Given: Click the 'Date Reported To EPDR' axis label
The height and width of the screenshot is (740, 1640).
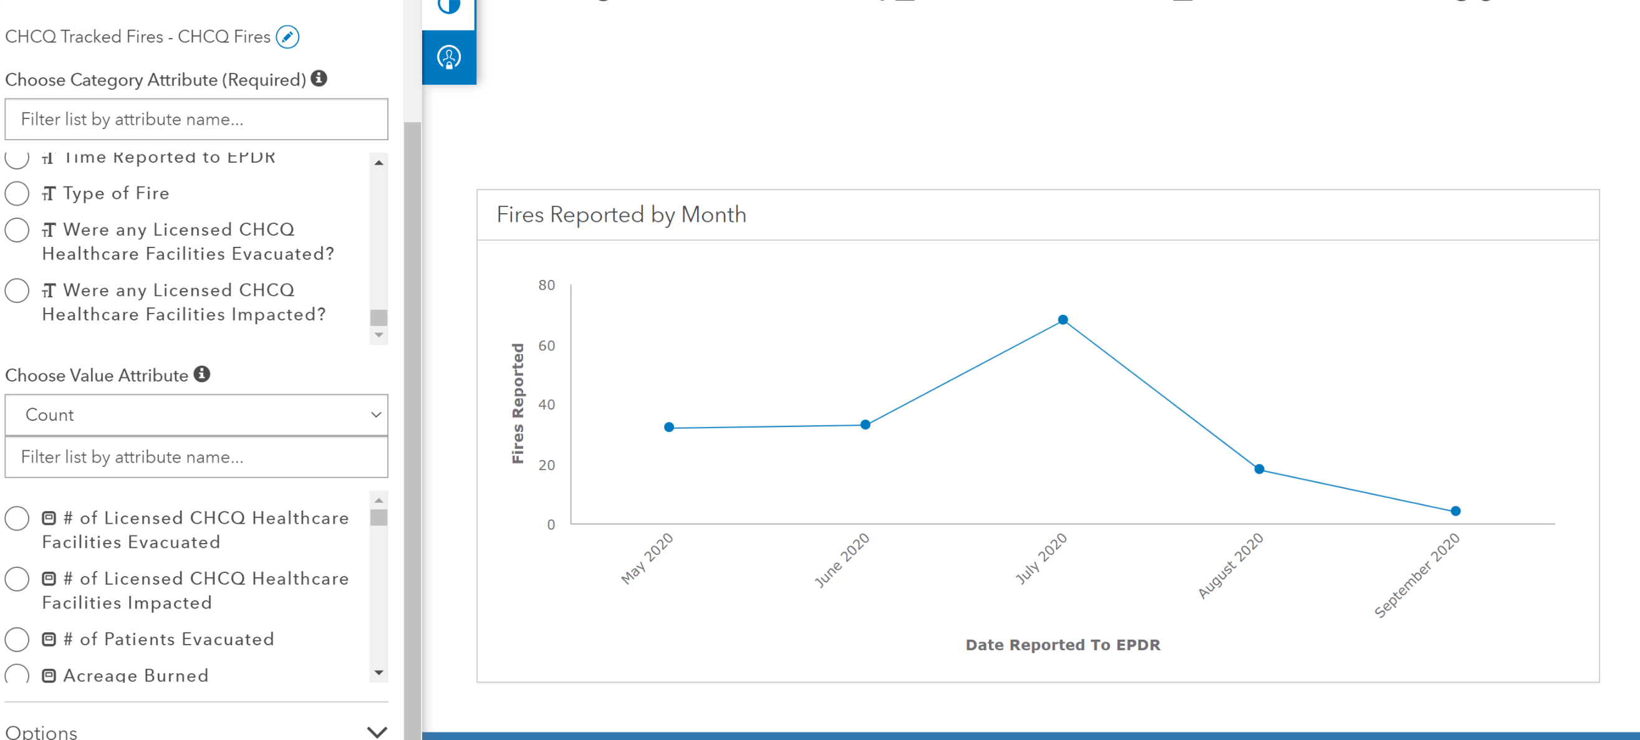Looking at the screenshot, I should [x=1063, y=645].
